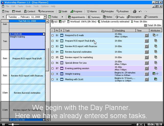This screenshot has height=126, width=164.
Task: Click attributes icon for Prepare ROI report
Action: point(156,41)
